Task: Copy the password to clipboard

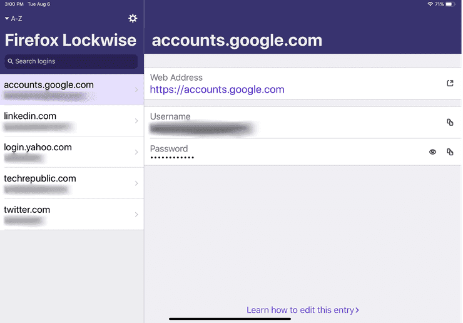Action: (x=450, y=151)
